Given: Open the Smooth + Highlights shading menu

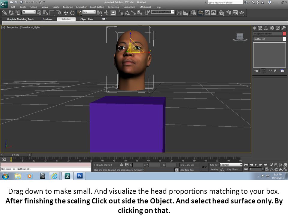Looking at the screenshot, I should (31, 27).
